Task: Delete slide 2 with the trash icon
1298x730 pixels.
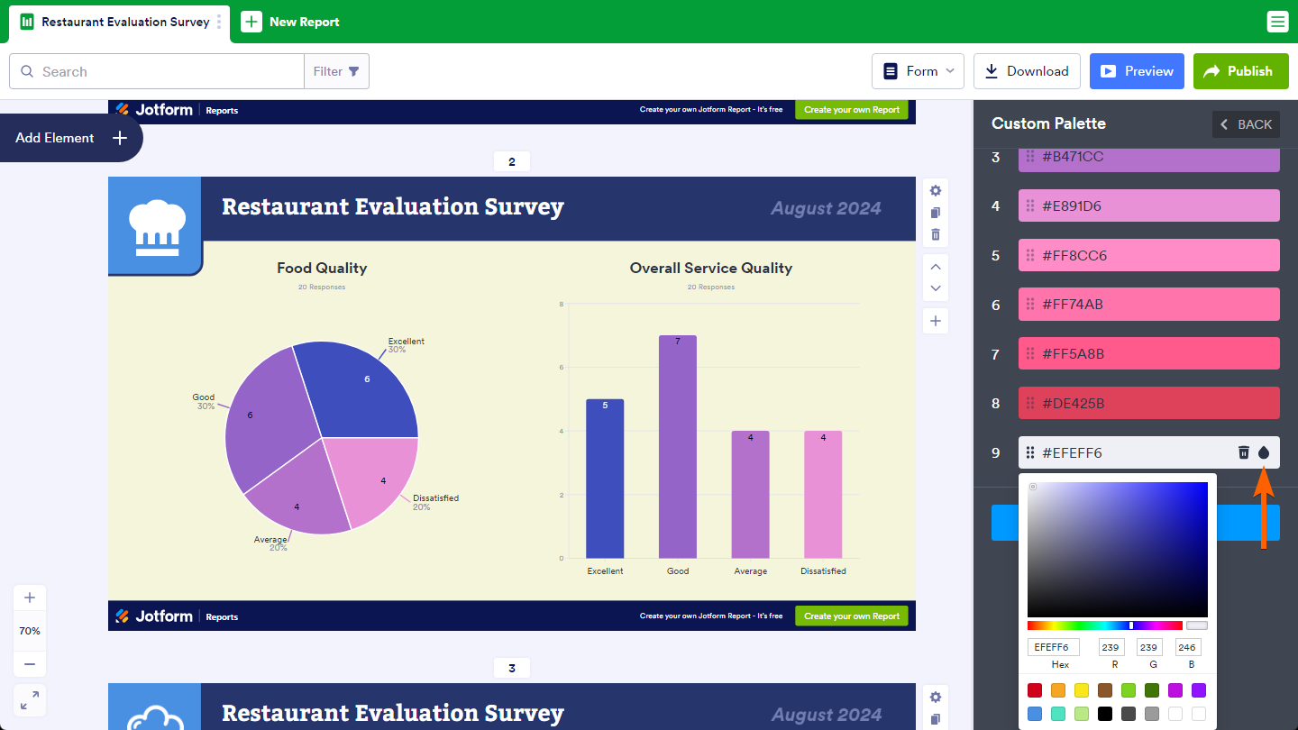Action: coord(936,234)
